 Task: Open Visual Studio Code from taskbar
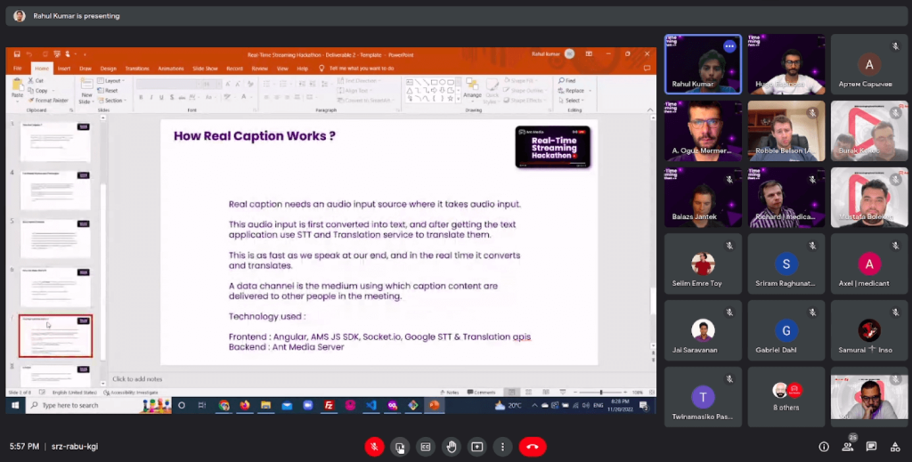click(x=371, y=405)
